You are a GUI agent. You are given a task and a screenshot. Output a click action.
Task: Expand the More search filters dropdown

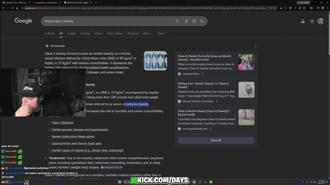point(148,33)
